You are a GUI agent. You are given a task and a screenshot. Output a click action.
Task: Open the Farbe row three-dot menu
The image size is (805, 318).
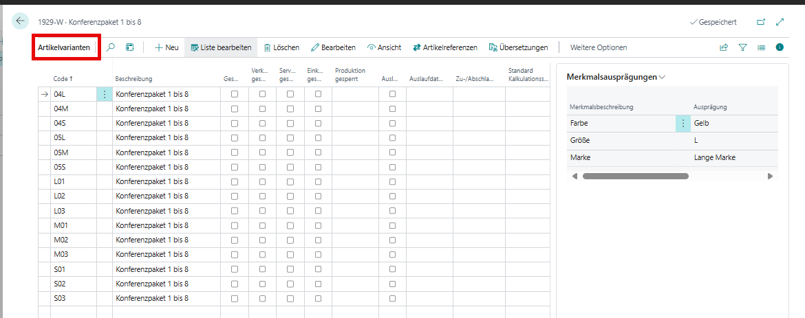click(683, 123)
